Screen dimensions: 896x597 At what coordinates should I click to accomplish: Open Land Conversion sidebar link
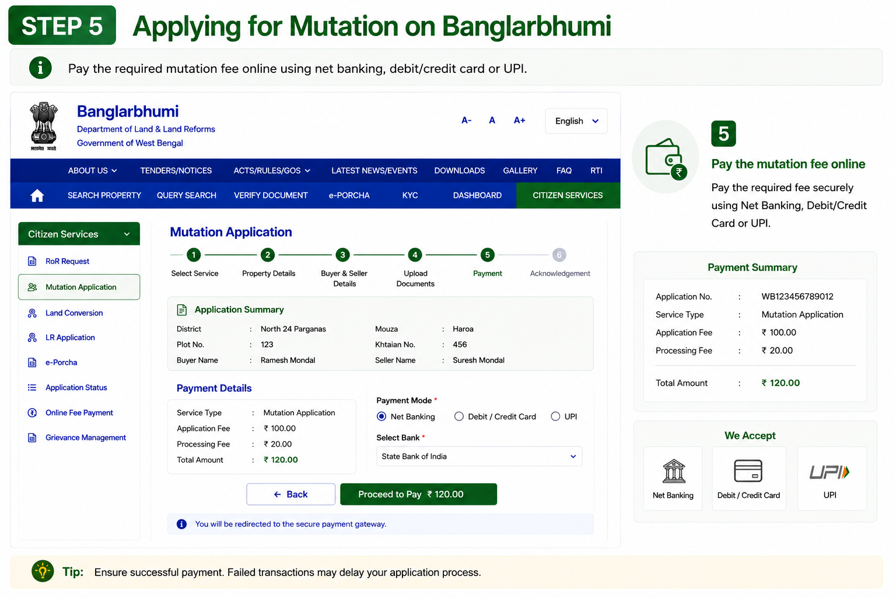click(74, 313)
